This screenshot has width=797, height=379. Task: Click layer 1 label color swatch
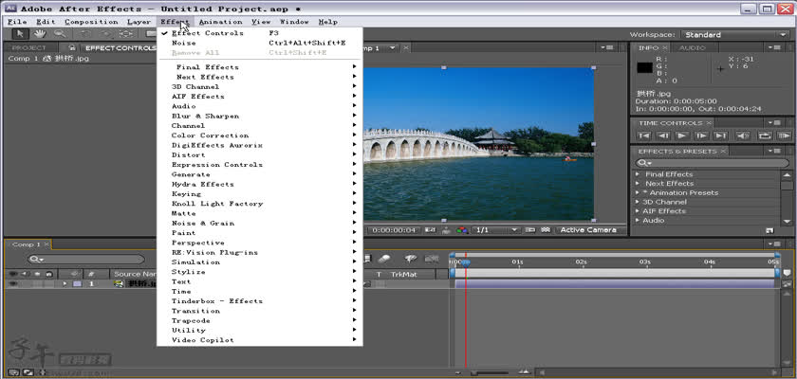pyautogui.click(x=77, y=283)
